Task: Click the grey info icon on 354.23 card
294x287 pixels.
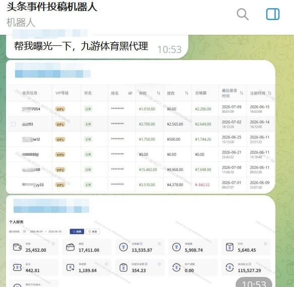Action: pyautogui.click(x=159, y=264)
